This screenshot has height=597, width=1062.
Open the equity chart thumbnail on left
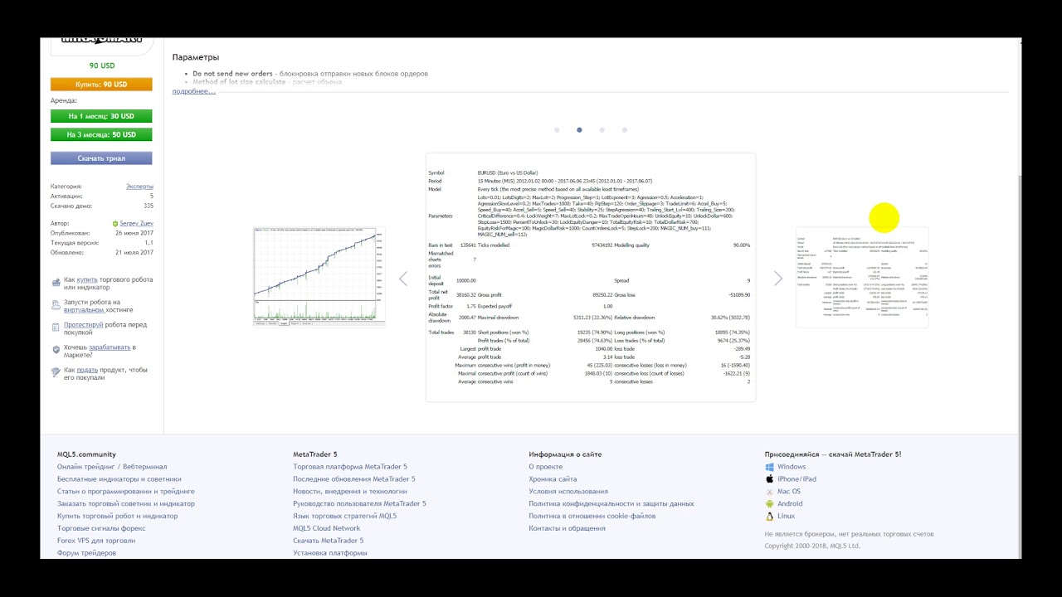(x=319, y=277)
